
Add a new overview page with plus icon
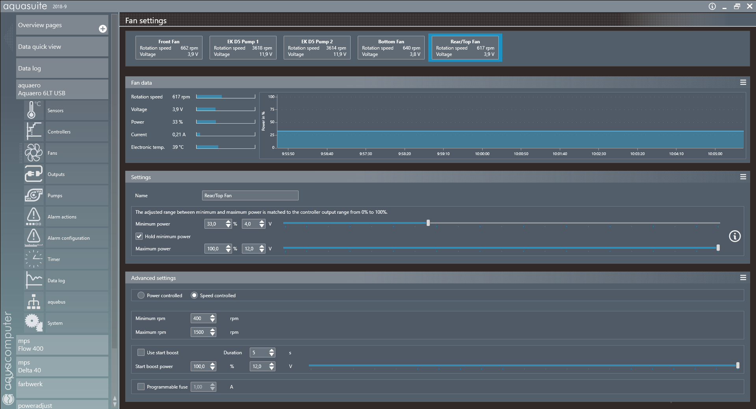tap(102, 29)
